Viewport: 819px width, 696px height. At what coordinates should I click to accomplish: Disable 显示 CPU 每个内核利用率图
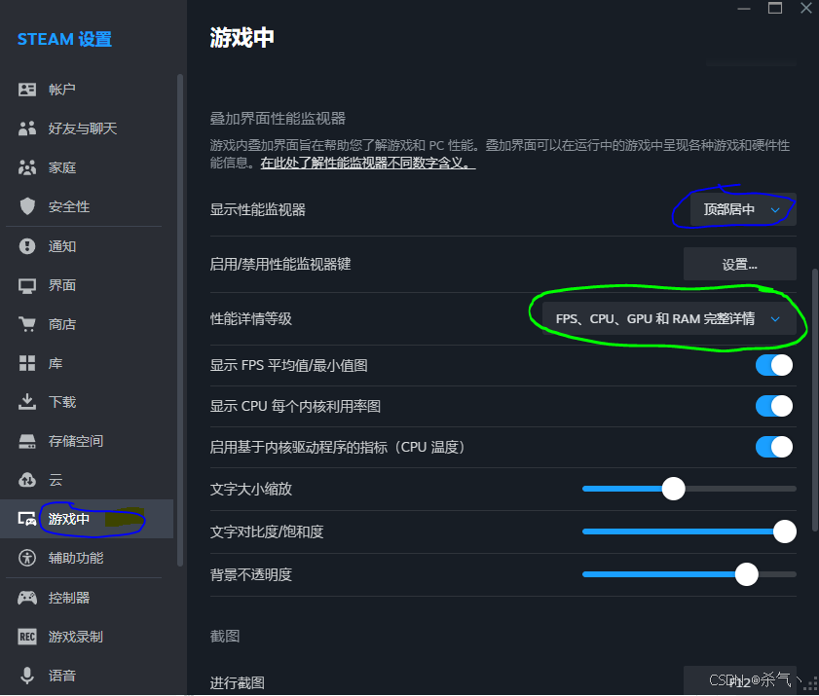(x=773, y=406)
